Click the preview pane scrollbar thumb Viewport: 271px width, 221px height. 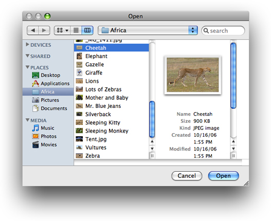(233, 76)
